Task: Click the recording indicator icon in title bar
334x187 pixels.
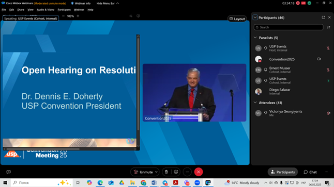Action: [x=298, y=3]
